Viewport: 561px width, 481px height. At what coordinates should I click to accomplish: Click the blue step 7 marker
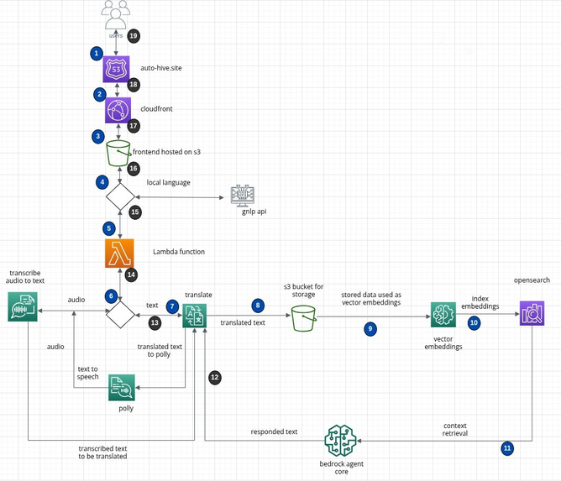click(172, 306)
